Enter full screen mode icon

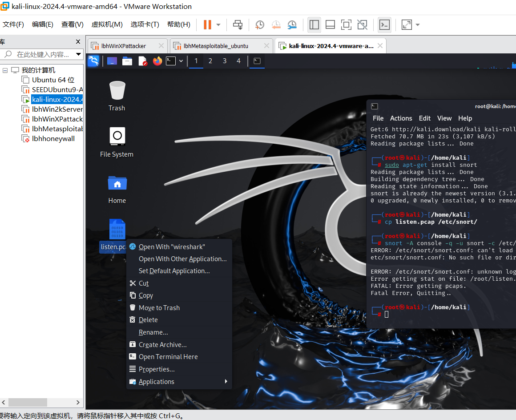coord(346,24)
